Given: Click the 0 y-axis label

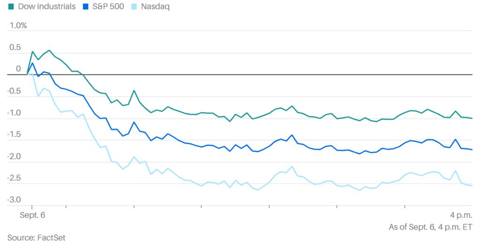Looking at the screenshot, I should (x=18, y=69).
